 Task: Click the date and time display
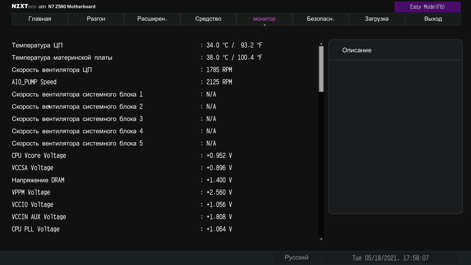pos(390,258)
